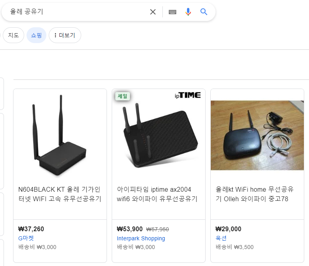This screenshot has width=309, height=266.
Task: Open N604BLACK KT 올레 기가인터넷 product title
Action: pyautogui.click(x=59, y=194)
